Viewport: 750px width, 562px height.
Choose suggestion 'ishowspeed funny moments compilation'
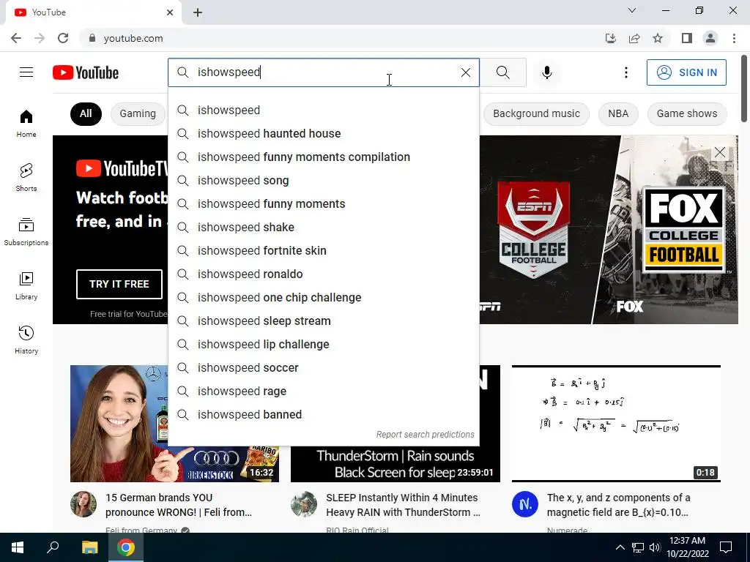(x=323, y=157)
